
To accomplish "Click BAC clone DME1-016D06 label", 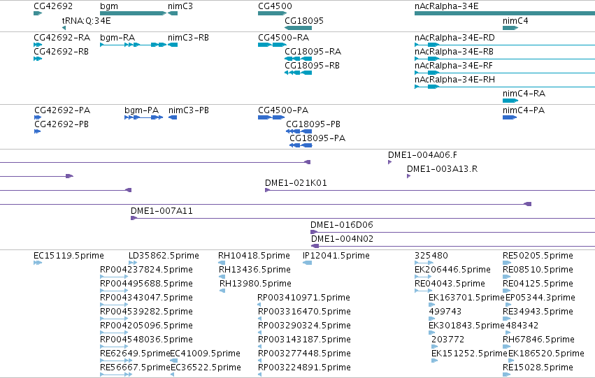I will click(x=341, y=225).
